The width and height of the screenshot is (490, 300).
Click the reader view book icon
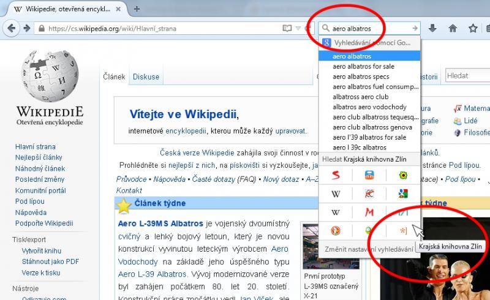(x=287, y=28)
